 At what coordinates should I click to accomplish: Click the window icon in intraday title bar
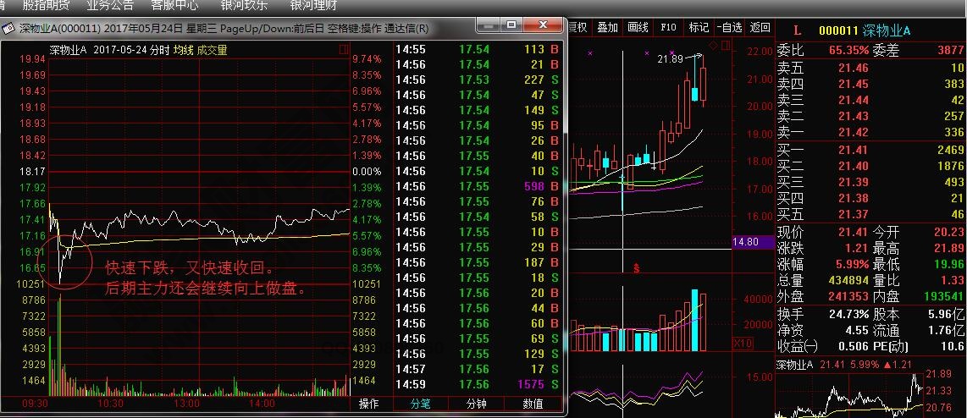tap(10, 28)
